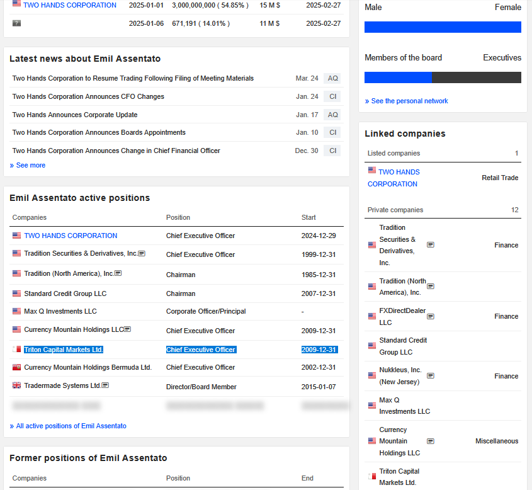Click the Malta flag beside Triton Capital Markets in Linked companies
The width and height of the screenshot is (532, 490).
click(372, 476)
